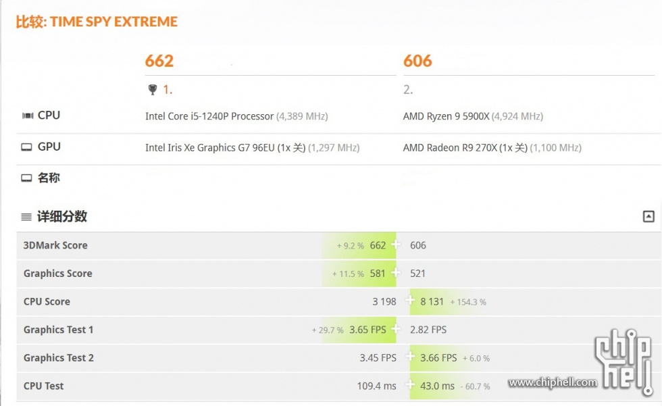The image size is (662, 406).
Task: Click the monitor icon beside 名称
Action: coord(26,178)
